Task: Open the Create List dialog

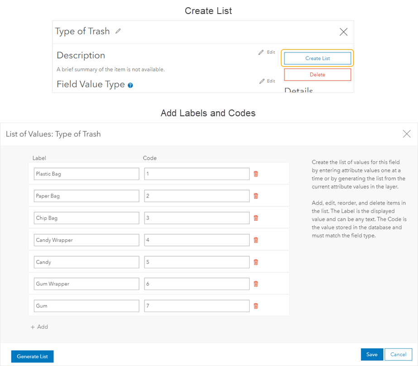Action: tap(317, 58)
